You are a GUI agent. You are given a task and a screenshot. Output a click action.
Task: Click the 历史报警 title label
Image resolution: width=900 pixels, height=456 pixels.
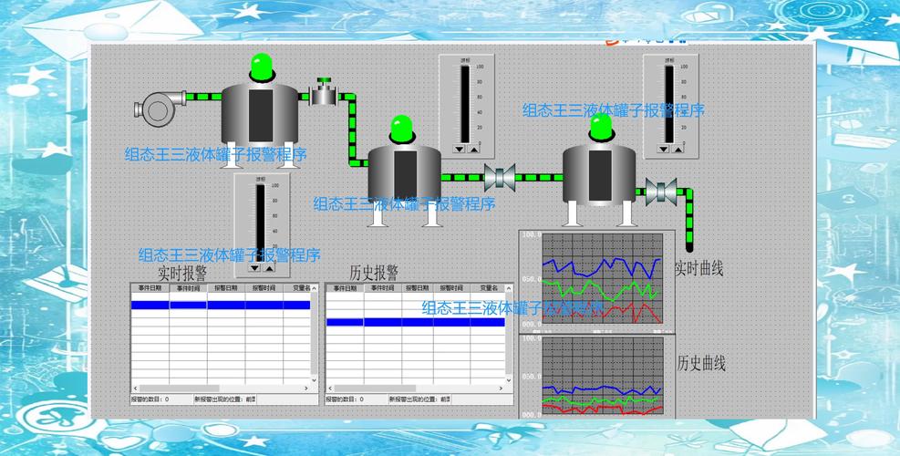point(374,272)
